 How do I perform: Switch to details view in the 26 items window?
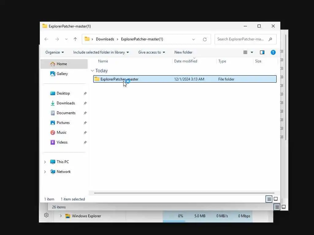point(277,207)
